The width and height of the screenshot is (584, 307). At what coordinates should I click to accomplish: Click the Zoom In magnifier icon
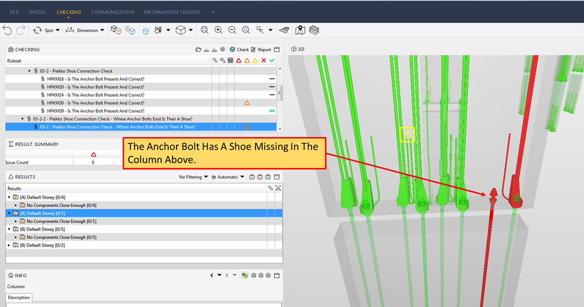219,30
